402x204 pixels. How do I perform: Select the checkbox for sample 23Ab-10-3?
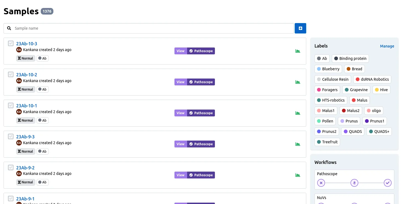point(10,43)
